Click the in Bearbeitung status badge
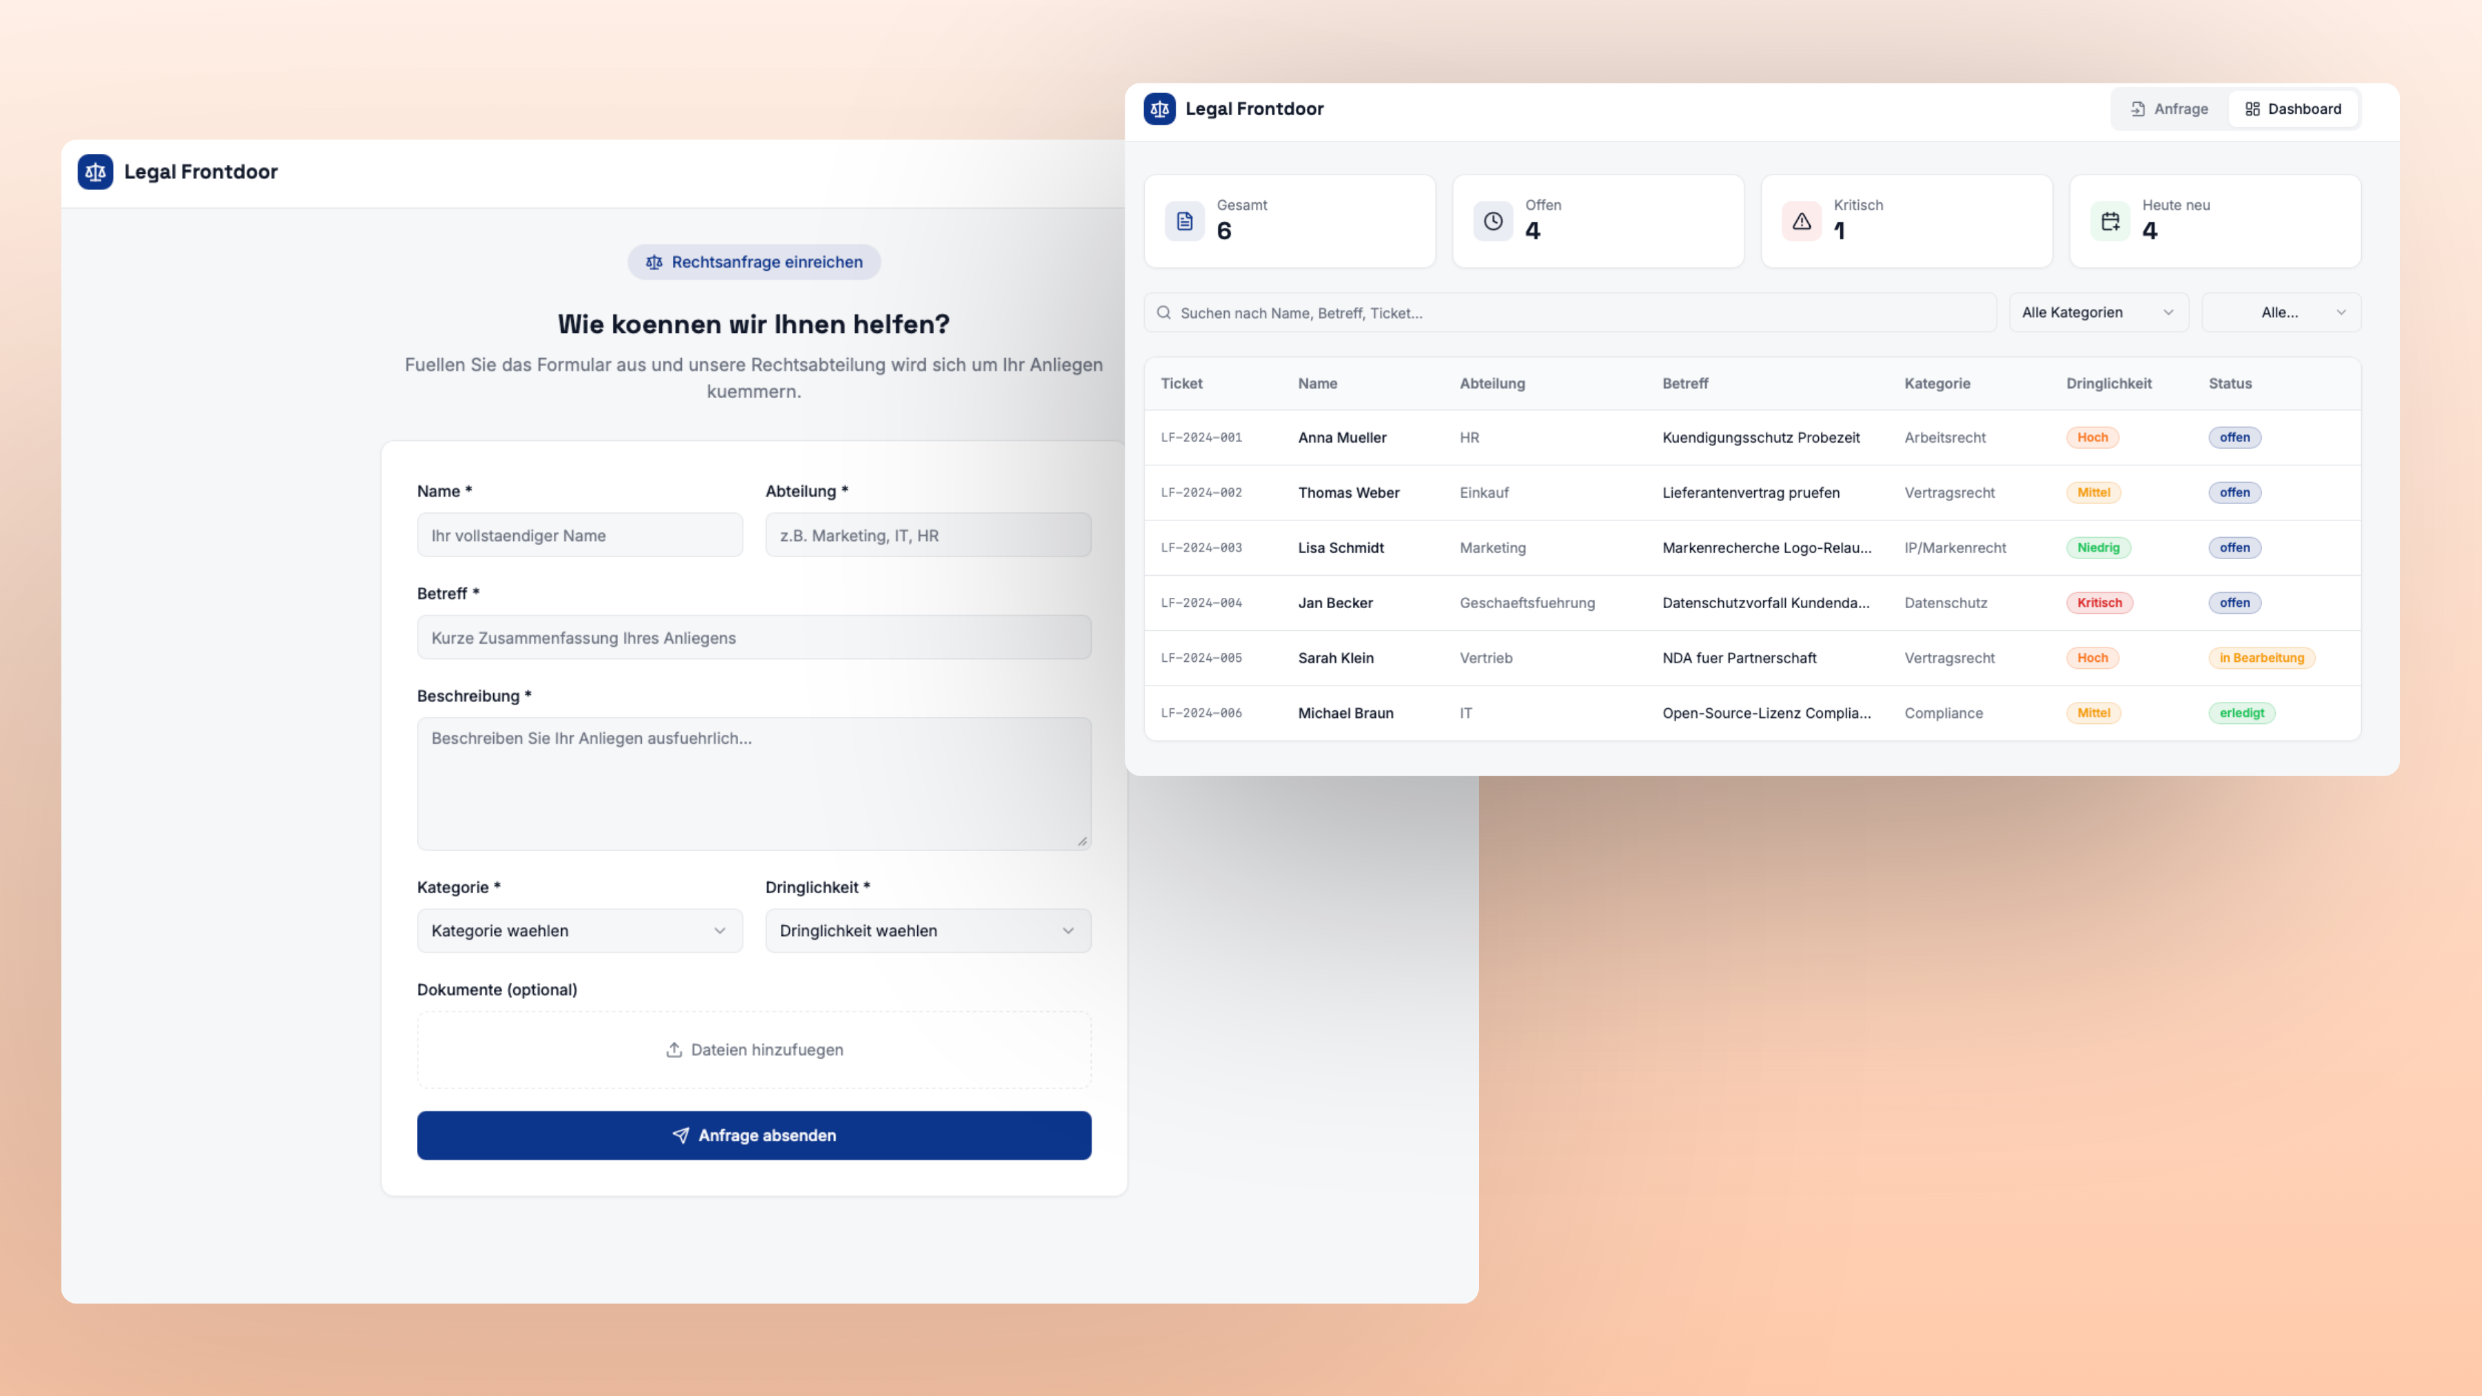2482x1396 pixels. [2262, 658]
